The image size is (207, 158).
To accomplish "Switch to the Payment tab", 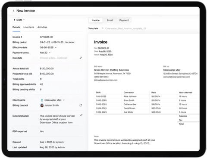I will coord(124,20).
